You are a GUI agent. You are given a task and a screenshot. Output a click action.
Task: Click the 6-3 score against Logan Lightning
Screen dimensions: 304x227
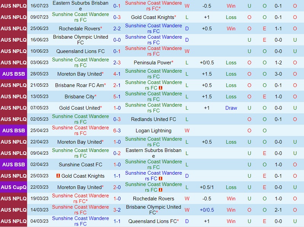117,130
